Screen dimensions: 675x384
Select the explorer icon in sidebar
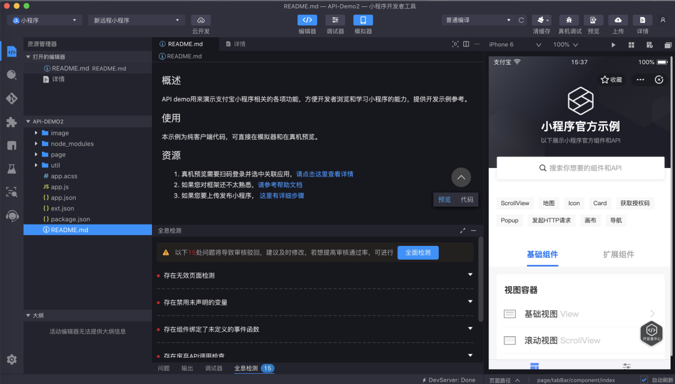pos(11,52)
